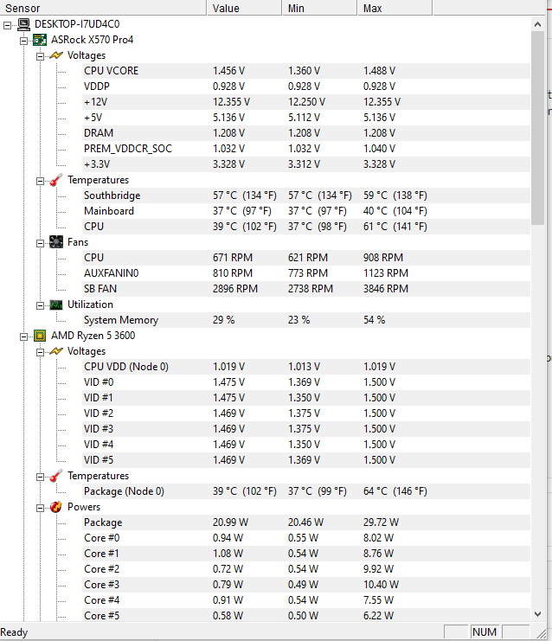Collapse the motherboard Voltages group
The width and height of the screenshot is (552, 641).
(x=40, y=56)
